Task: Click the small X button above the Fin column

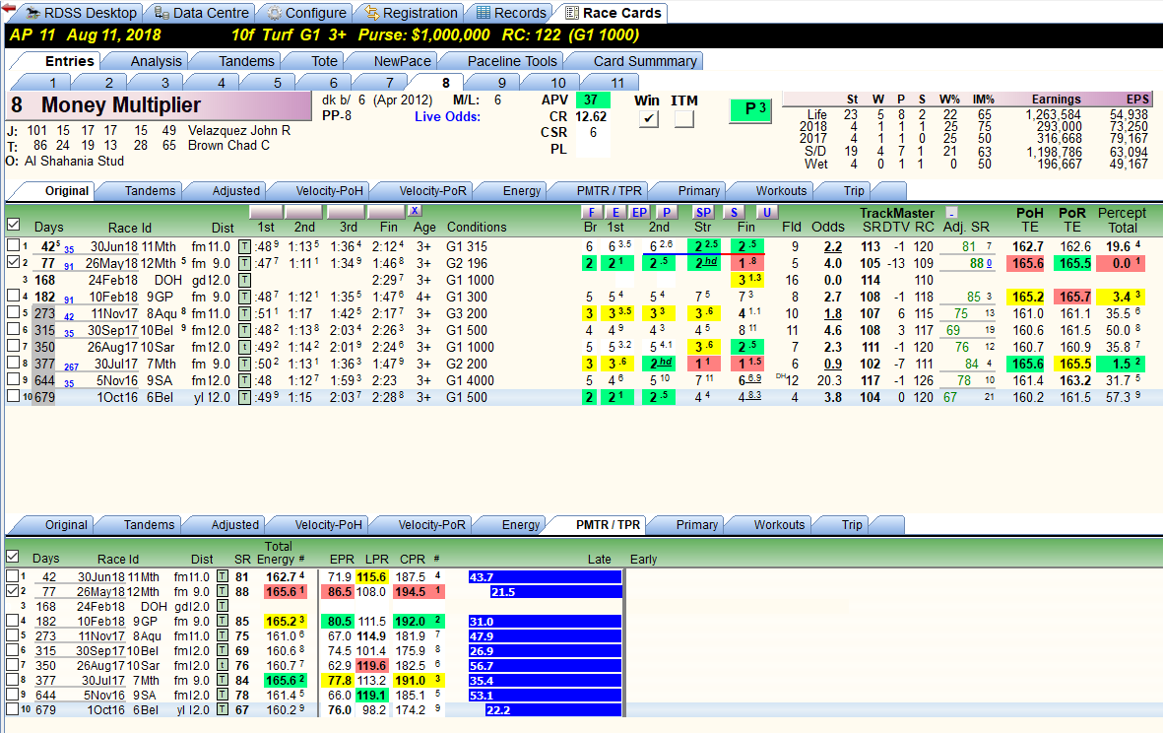Action: [x=415, y=211]
